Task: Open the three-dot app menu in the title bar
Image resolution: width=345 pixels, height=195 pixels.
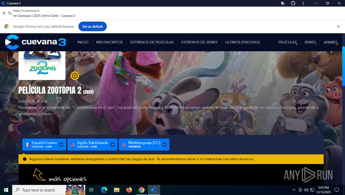Action: (303, 3)
